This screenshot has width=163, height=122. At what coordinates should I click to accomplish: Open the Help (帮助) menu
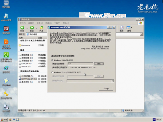pyautogui.click(x=66, y=23)
